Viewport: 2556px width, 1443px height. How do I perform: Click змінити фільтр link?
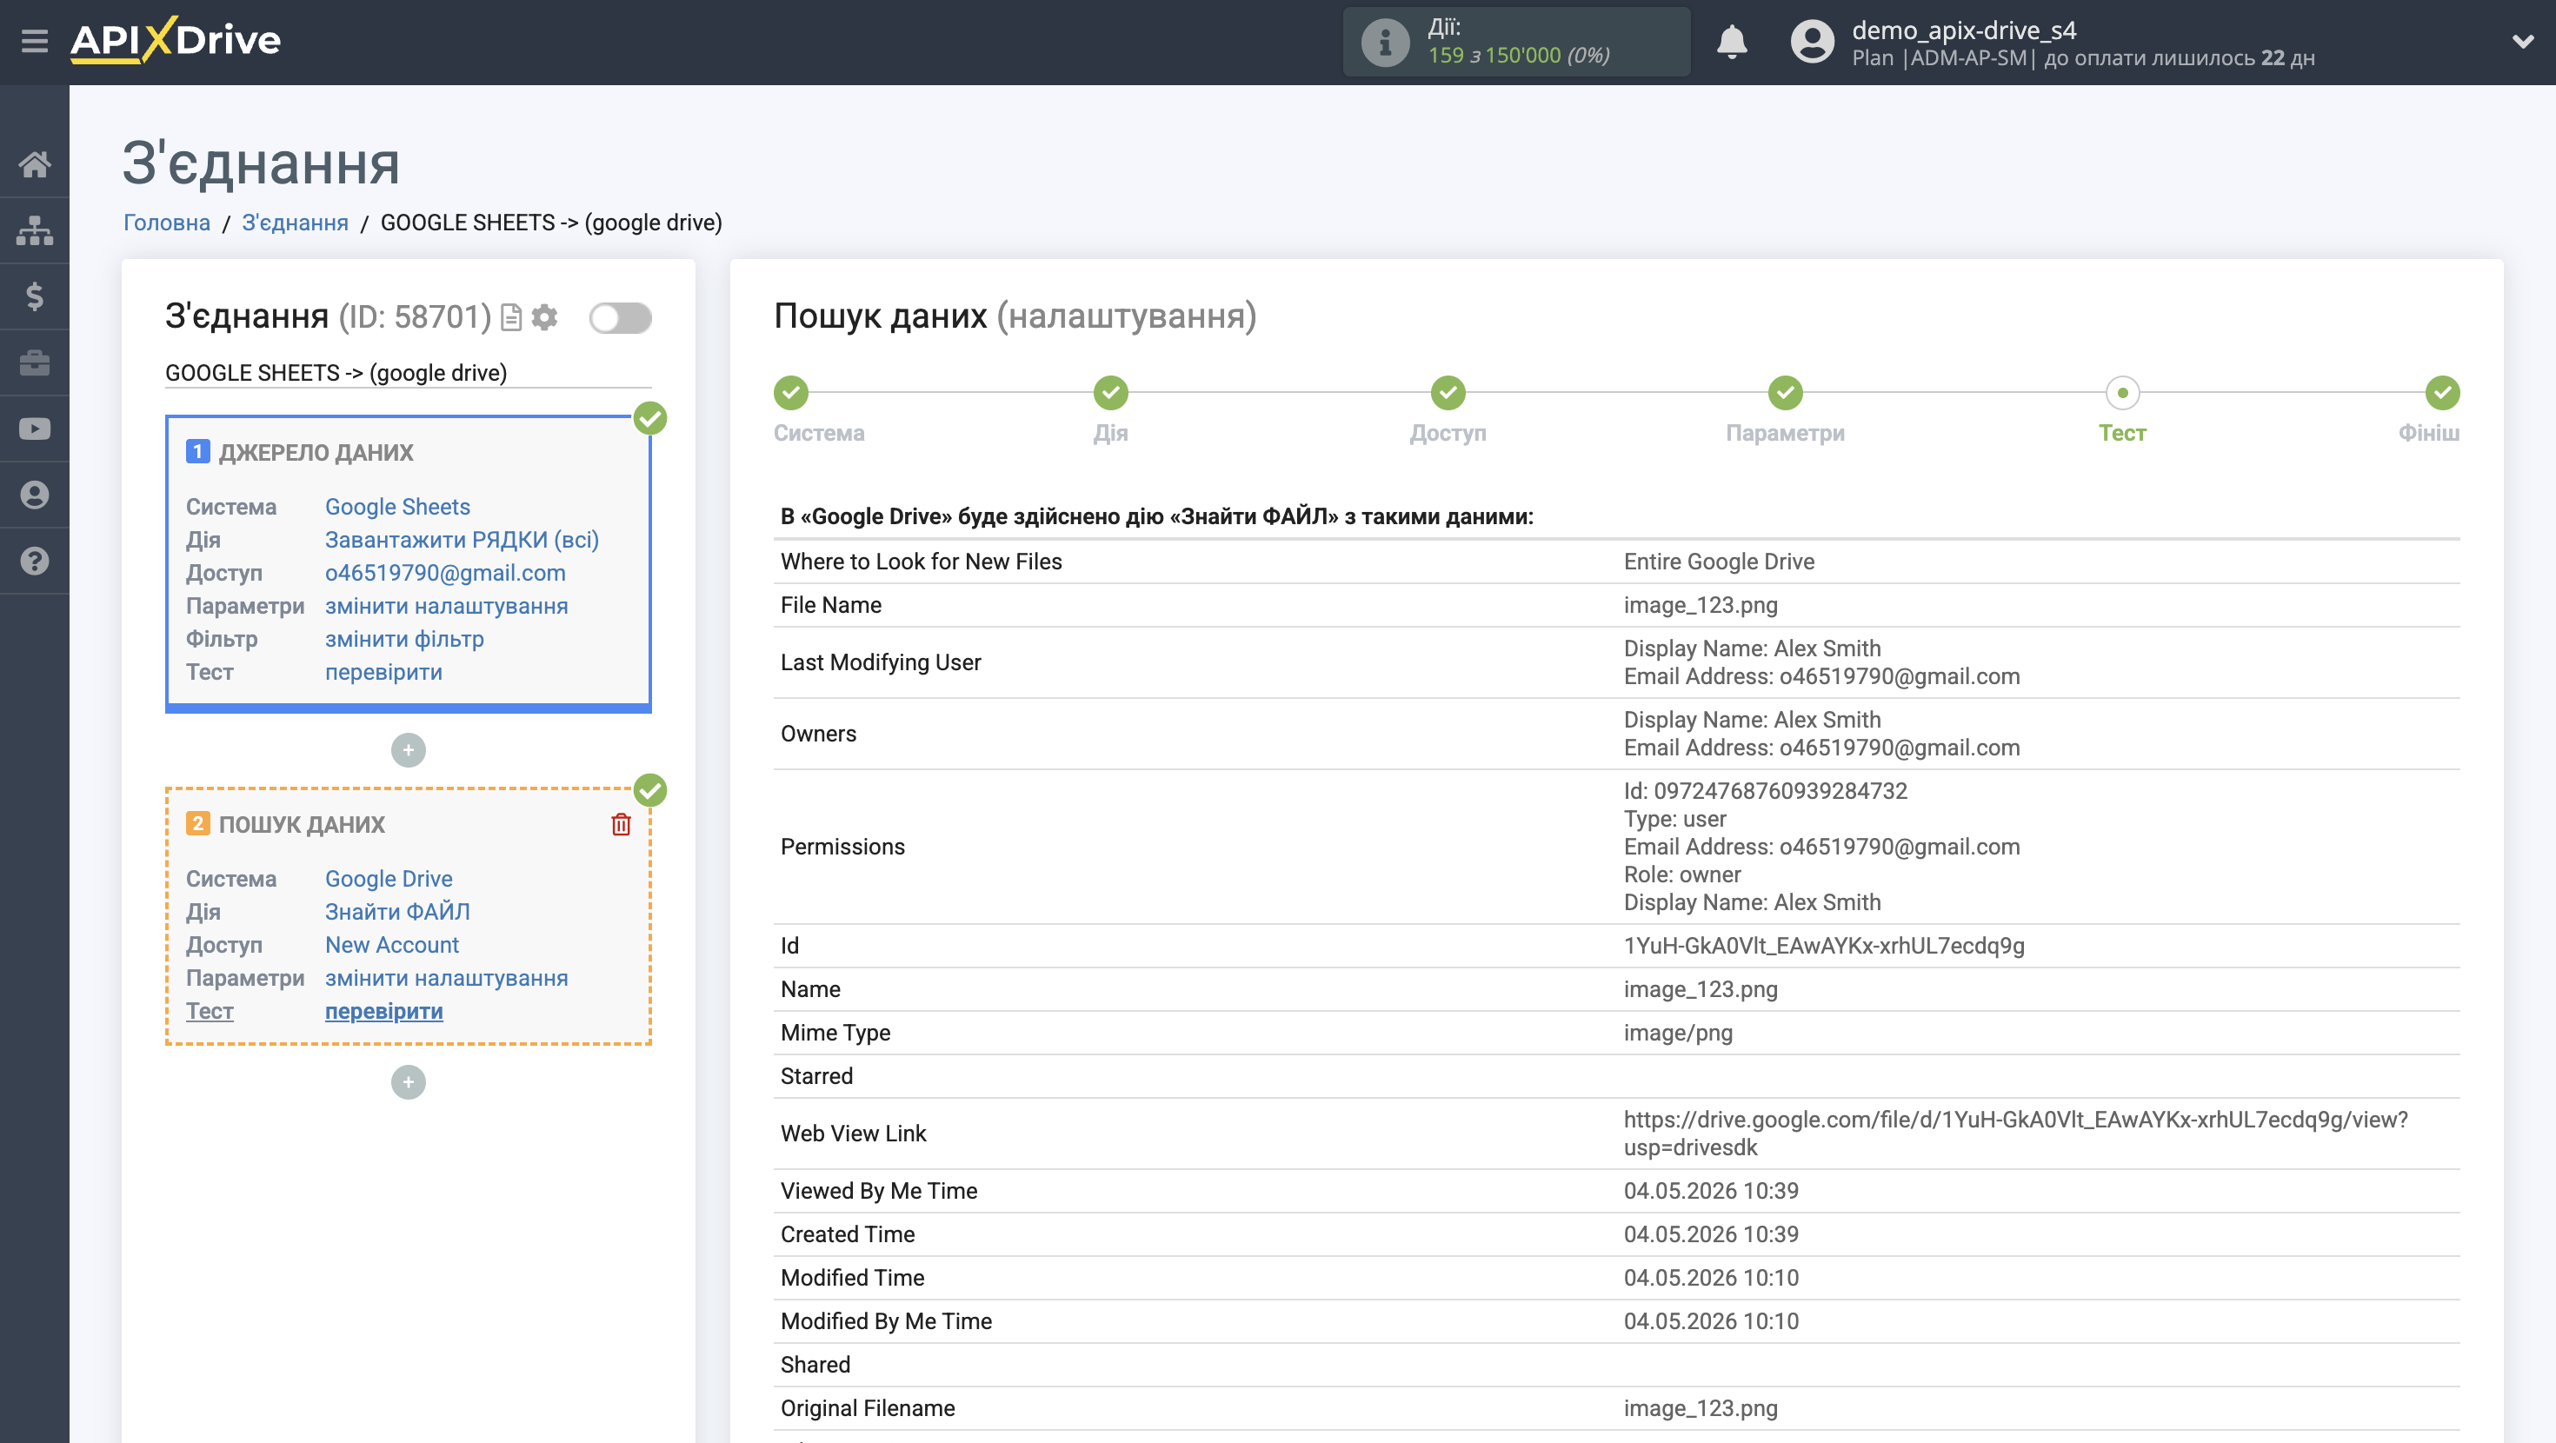[x=404, y=639]
